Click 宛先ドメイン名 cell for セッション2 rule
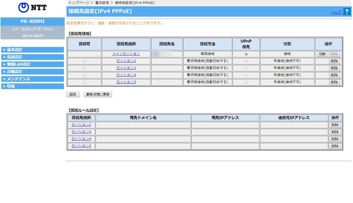The height and width of the screenshot is (203, 353). tap(143, 125)
